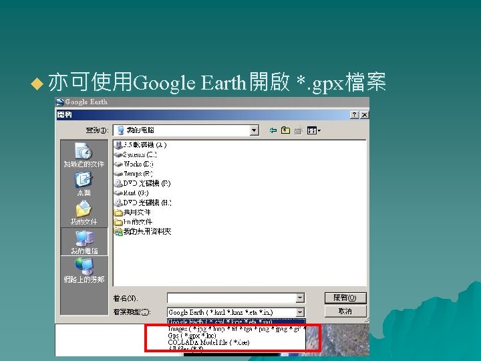Select My Sharing Folders entry
The width and height of the screenshot is (481, 361).
tap(143, 231)
